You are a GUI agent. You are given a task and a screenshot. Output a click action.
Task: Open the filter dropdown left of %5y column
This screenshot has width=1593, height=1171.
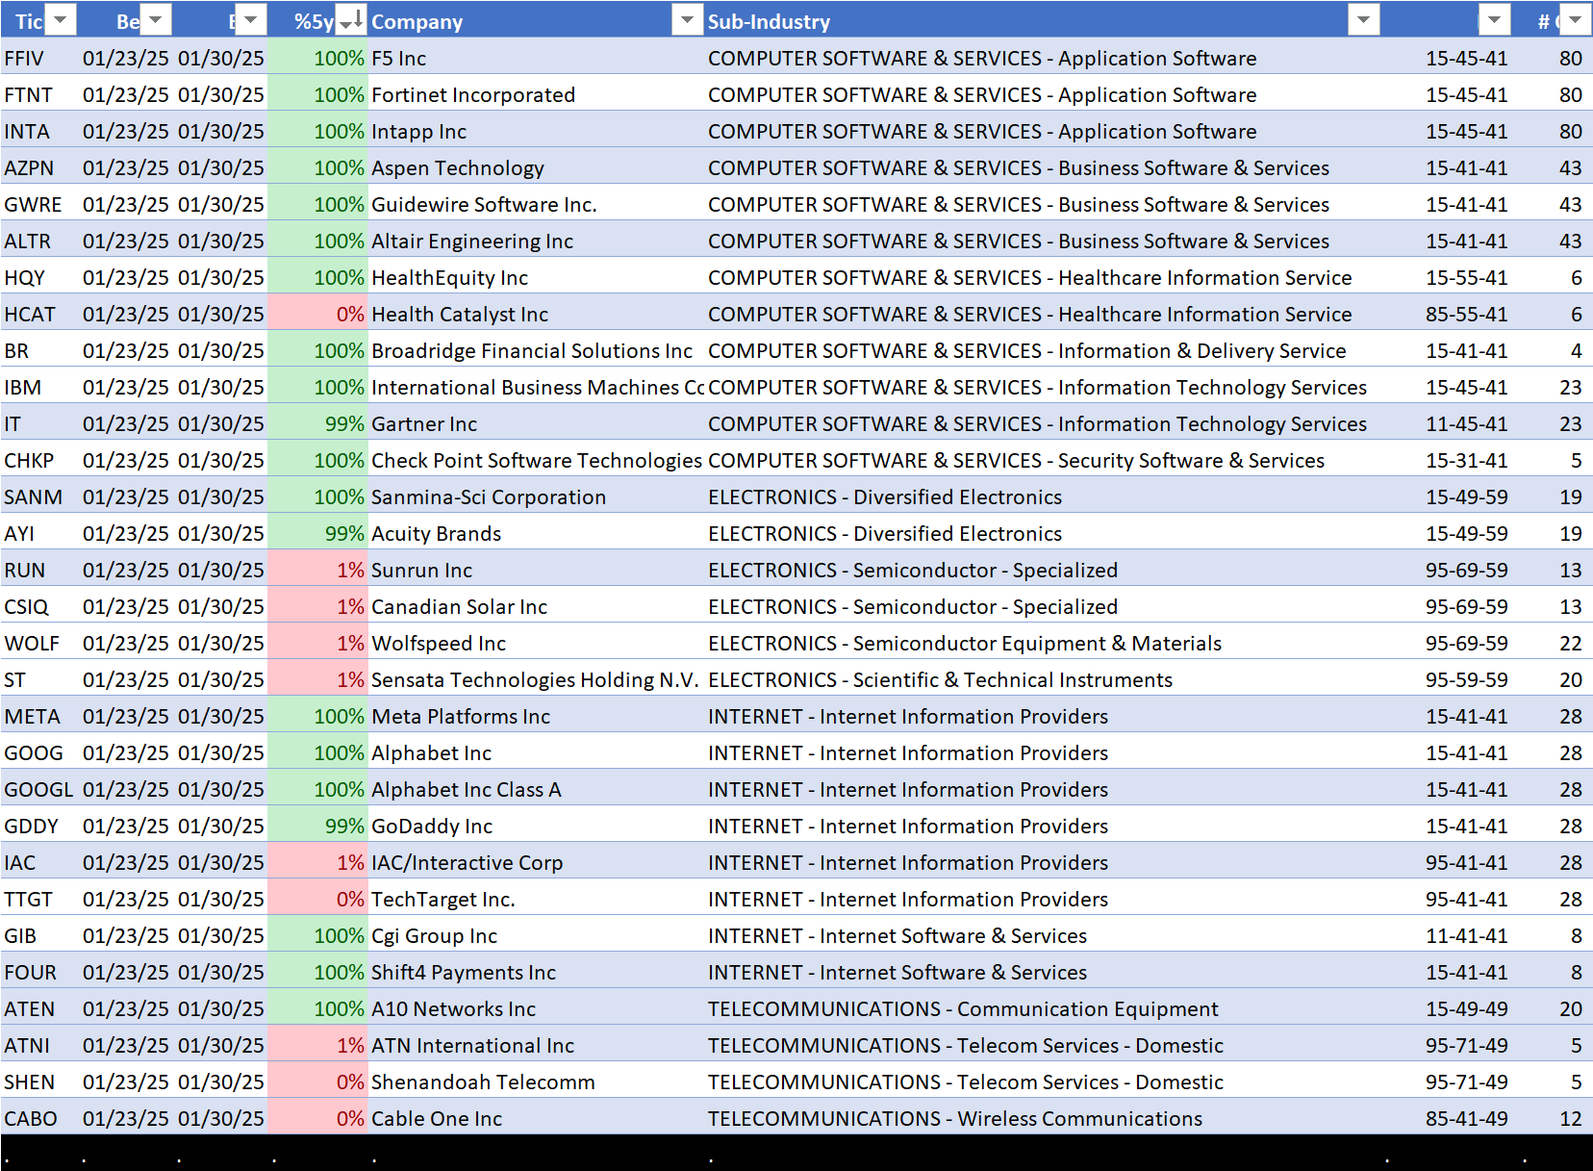tap(250, 19)
